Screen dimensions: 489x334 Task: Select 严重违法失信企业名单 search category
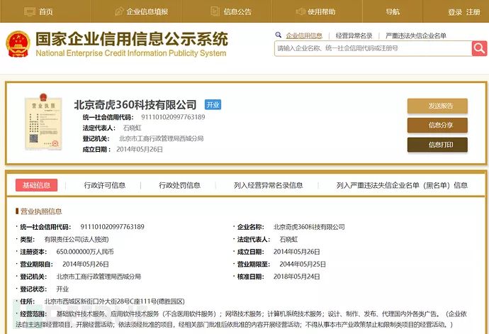tap(416, 35)
